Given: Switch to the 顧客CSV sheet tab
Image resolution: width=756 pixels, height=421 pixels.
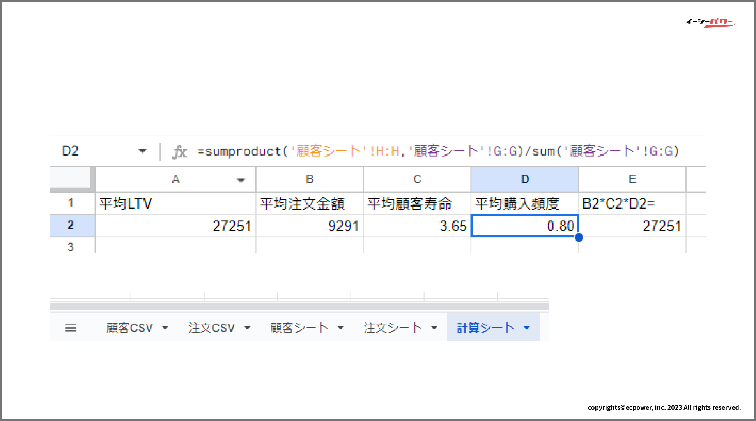Looking at the screenshot, I should [129, 328].
